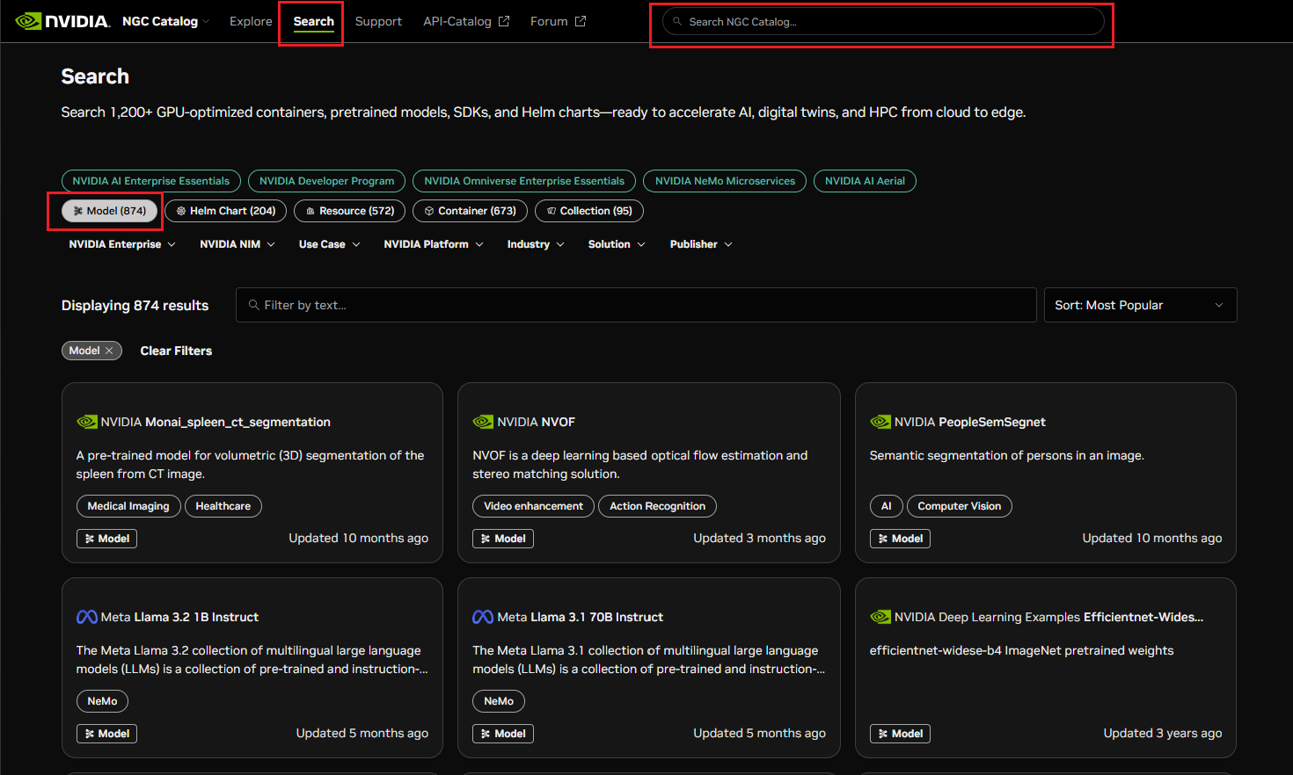Image resolution: width=1293 pixels, height=775 pixels.
Task: Focus the Filter by text field
Action: [x=636, y=305]
